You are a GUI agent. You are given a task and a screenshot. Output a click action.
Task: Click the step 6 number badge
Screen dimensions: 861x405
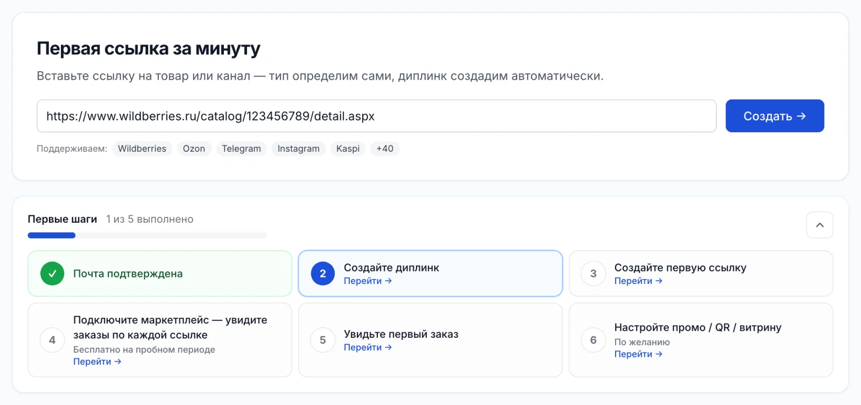(x=594, y=340)
